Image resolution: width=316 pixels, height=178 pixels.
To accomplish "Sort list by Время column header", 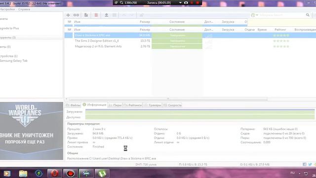I will coord(262,30).
